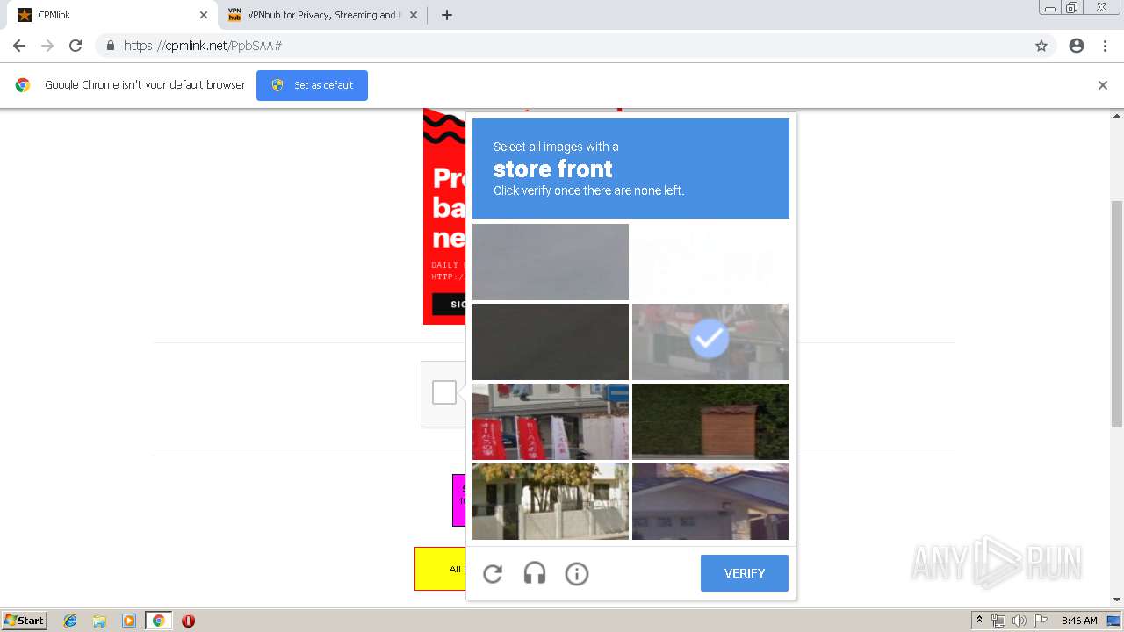The image size is (1124, 632).
Task: Launch Internet Explorer from the taskbar
Action: [x=70, y=621]
